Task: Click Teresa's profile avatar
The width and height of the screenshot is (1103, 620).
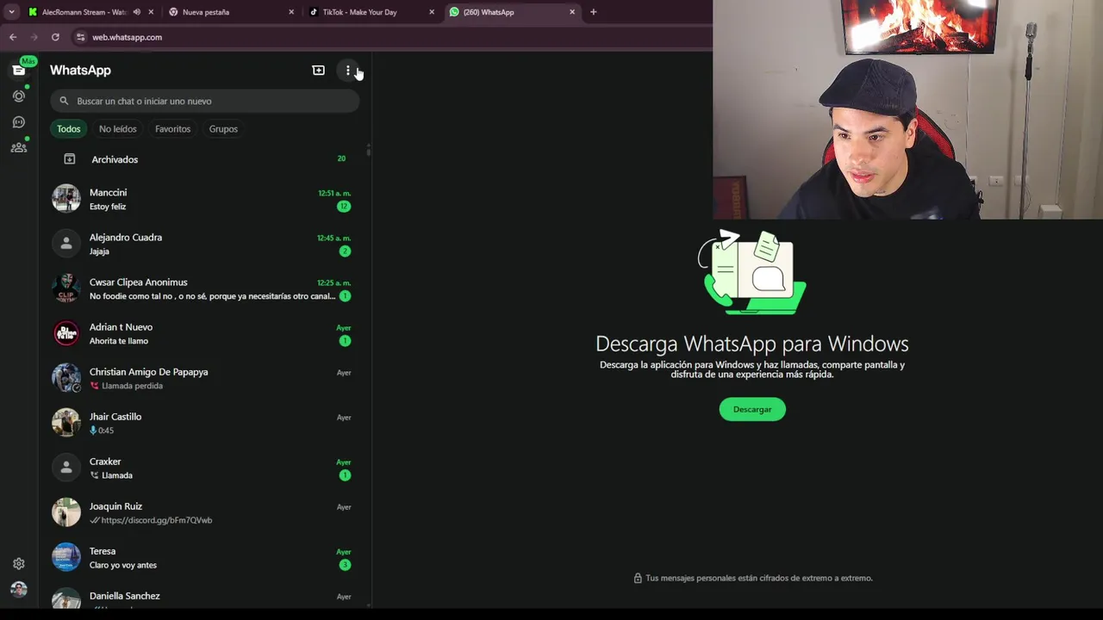Action: coord(66,556)
